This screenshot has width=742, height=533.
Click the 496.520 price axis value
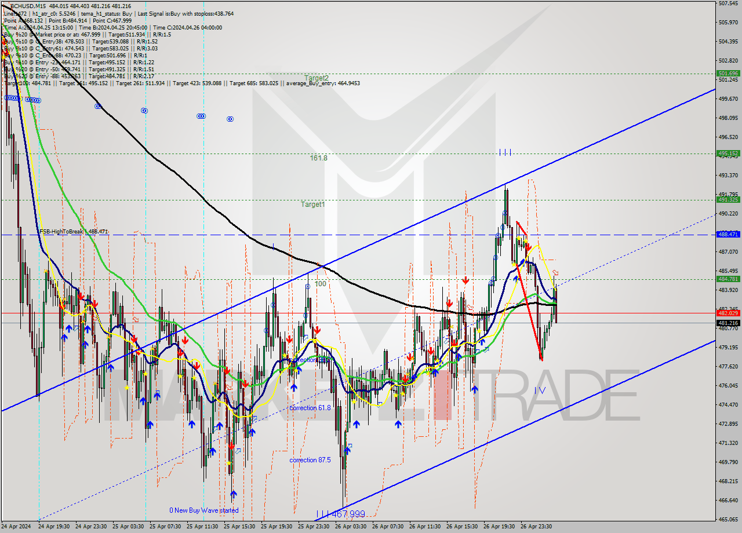728,137
